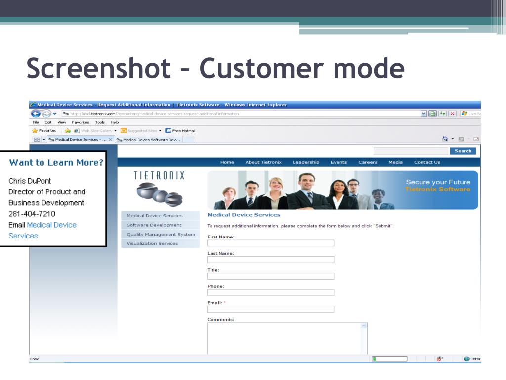Open About Tietronix page
506x380 pixels.
pos(263,162)
